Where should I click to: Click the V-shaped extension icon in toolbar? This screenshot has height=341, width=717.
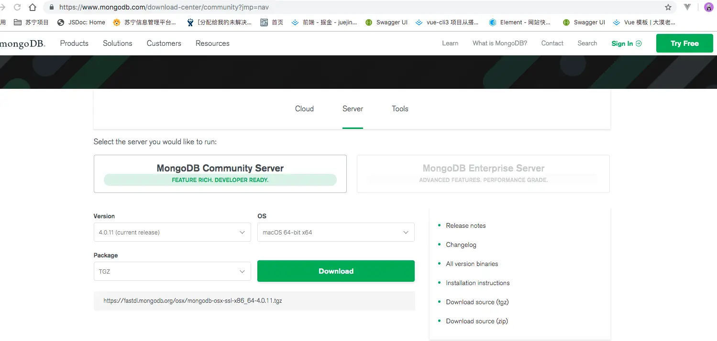click(x=687, y=7)
